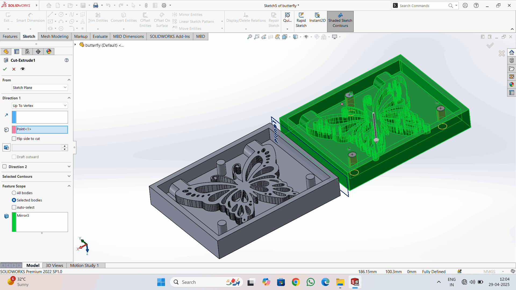
Task: Cancel Cut-Extrude1 with the red X
Action: tap(14, 69)
